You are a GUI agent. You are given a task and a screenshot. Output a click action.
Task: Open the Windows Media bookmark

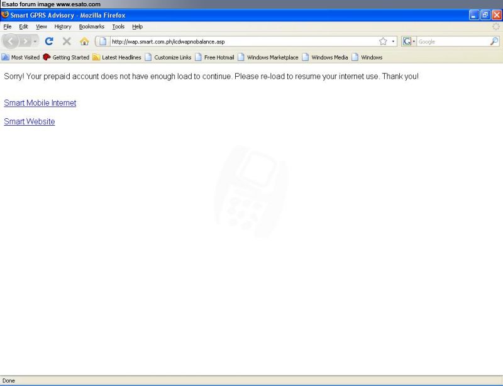tap(325, 57)
